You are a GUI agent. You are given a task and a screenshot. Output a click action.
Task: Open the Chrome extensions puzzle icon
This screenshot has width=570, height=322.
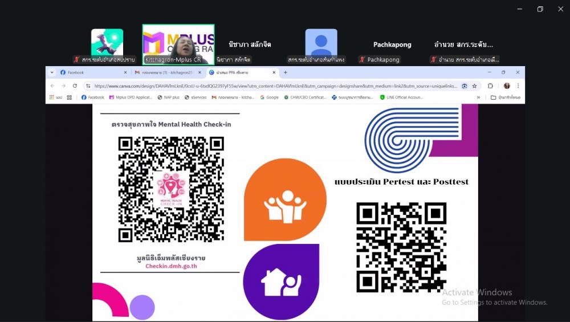490,86
